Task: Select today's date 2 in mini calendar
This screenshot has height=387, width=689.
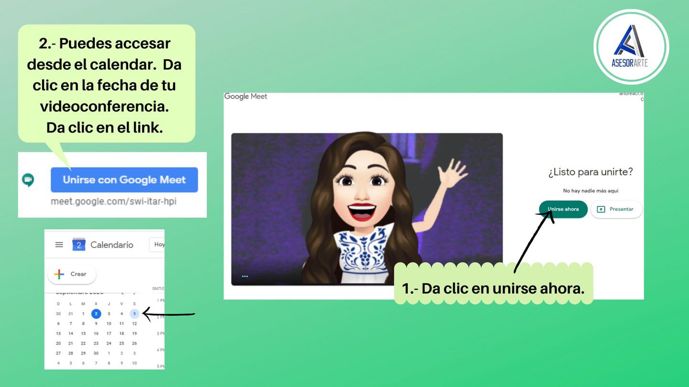Action: 96,314
